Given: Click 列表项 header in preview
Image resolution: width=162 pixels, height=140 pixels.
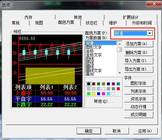Looking at the screenshot, I should [x=23, y=87].
